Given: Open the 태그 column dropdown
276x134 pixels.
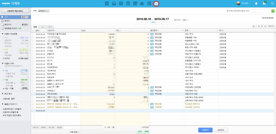Looking at the screenshot, I should (223, 31).
